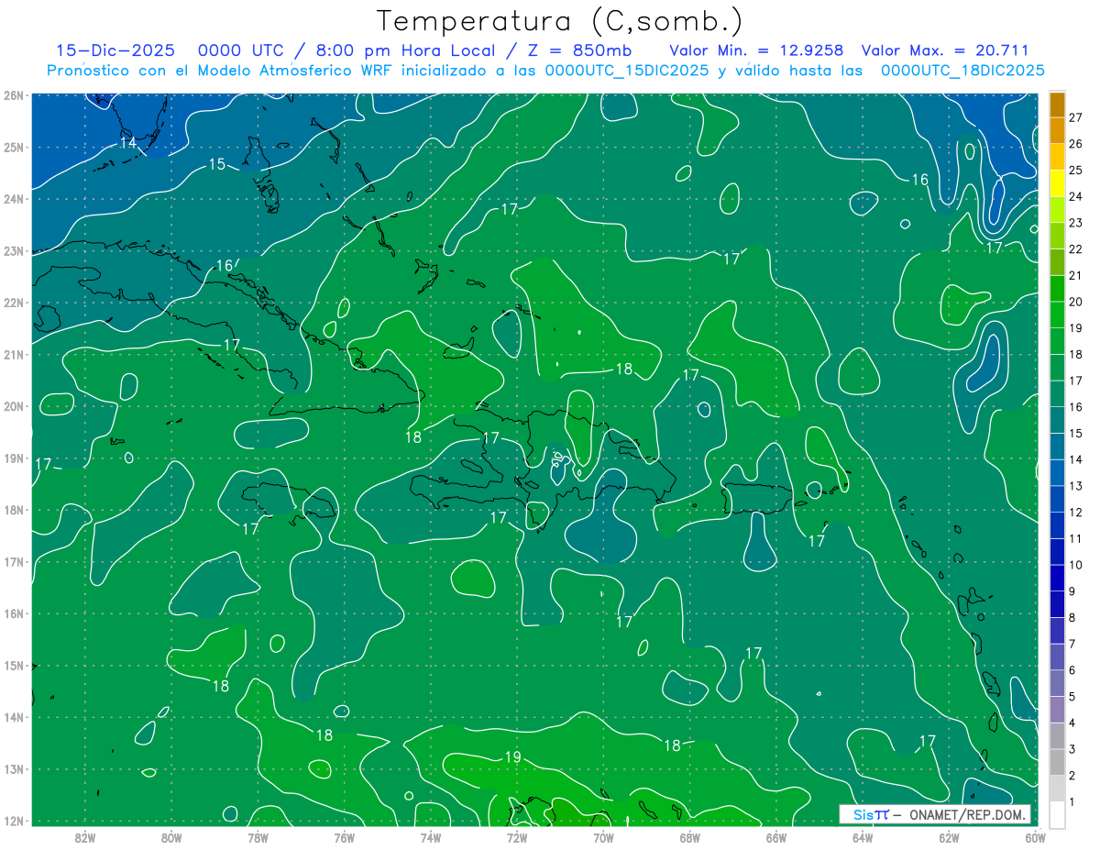
Task: Click the 72W longitude axis label
Action: tap(517, 836)
